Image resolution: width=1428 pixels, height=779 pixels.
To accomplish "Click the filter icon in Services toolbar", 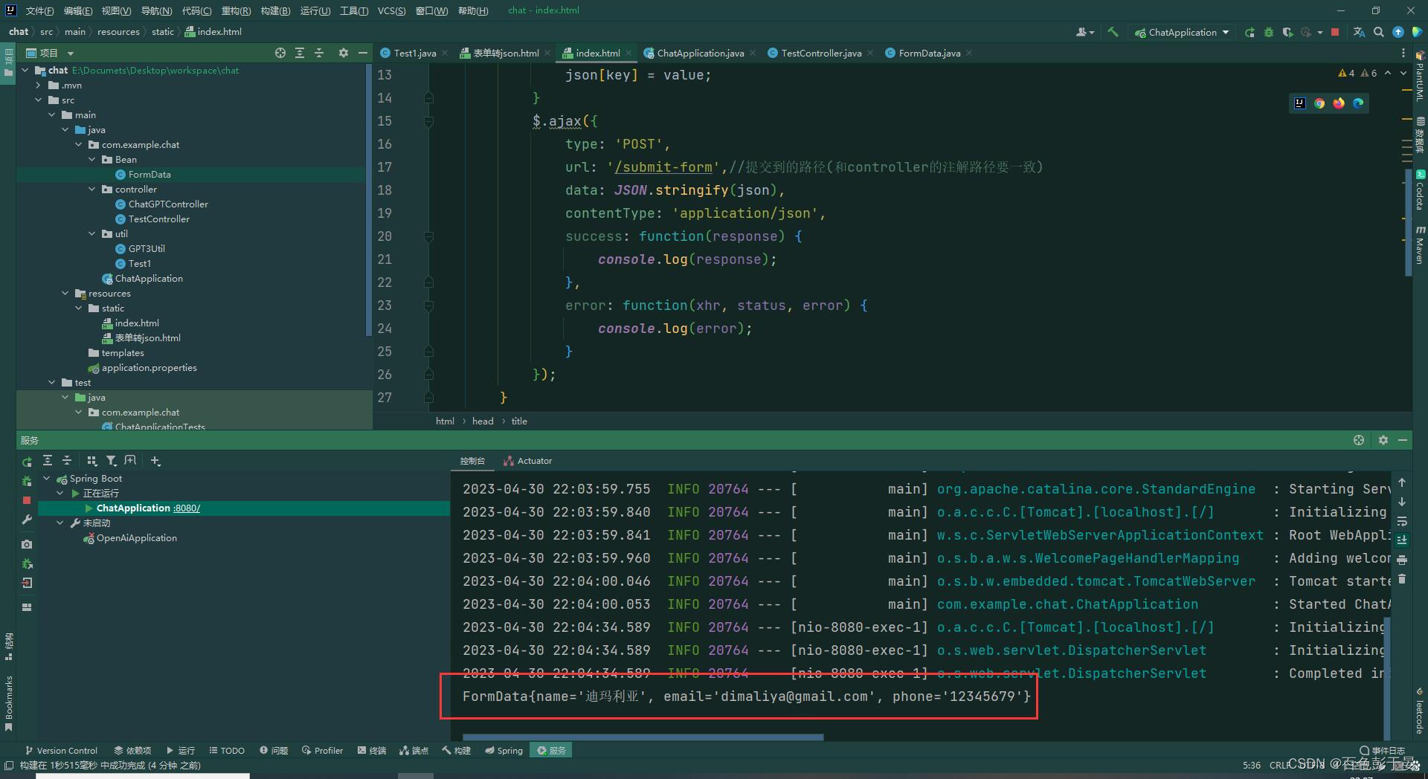I will [111, 461].
